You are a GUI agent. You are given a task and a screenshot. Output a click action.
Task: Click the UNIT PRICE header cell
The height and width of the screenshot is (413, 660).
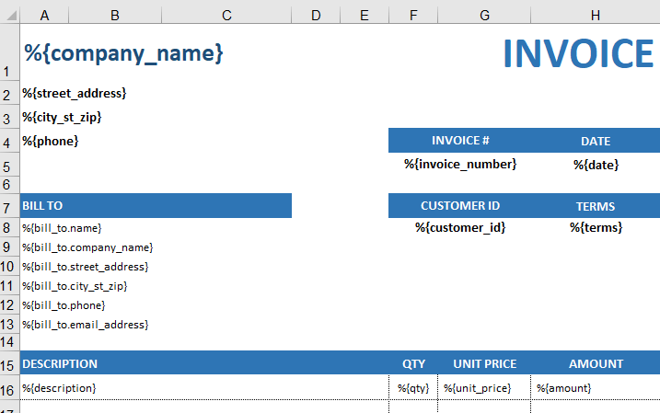tap(484, 363)
